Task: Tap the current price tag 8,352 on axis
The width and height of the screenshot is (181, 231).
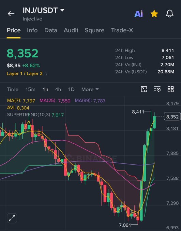Action: pyautogui.click(x=172, y=117)
